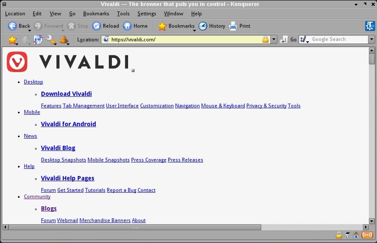Expand the Forward button history arrow

coord(63,31)
